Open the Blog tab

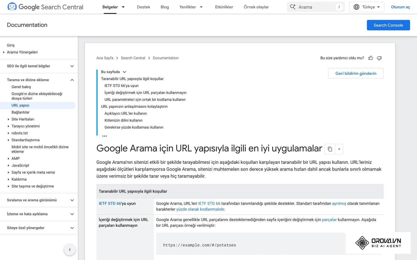click(165, 7)
